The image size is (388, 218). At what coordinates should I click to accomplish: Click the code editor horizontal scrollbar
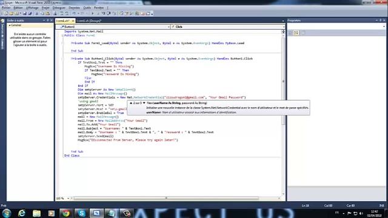[x=166, y=198]
